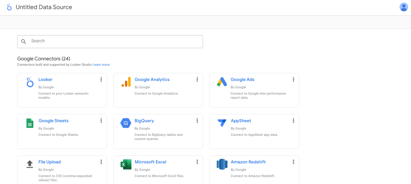The width and height of the screenshot is (411, 184).
Task: Click 'Connect to BigQuery tables and custom queries.'
Action: [158, 137]
